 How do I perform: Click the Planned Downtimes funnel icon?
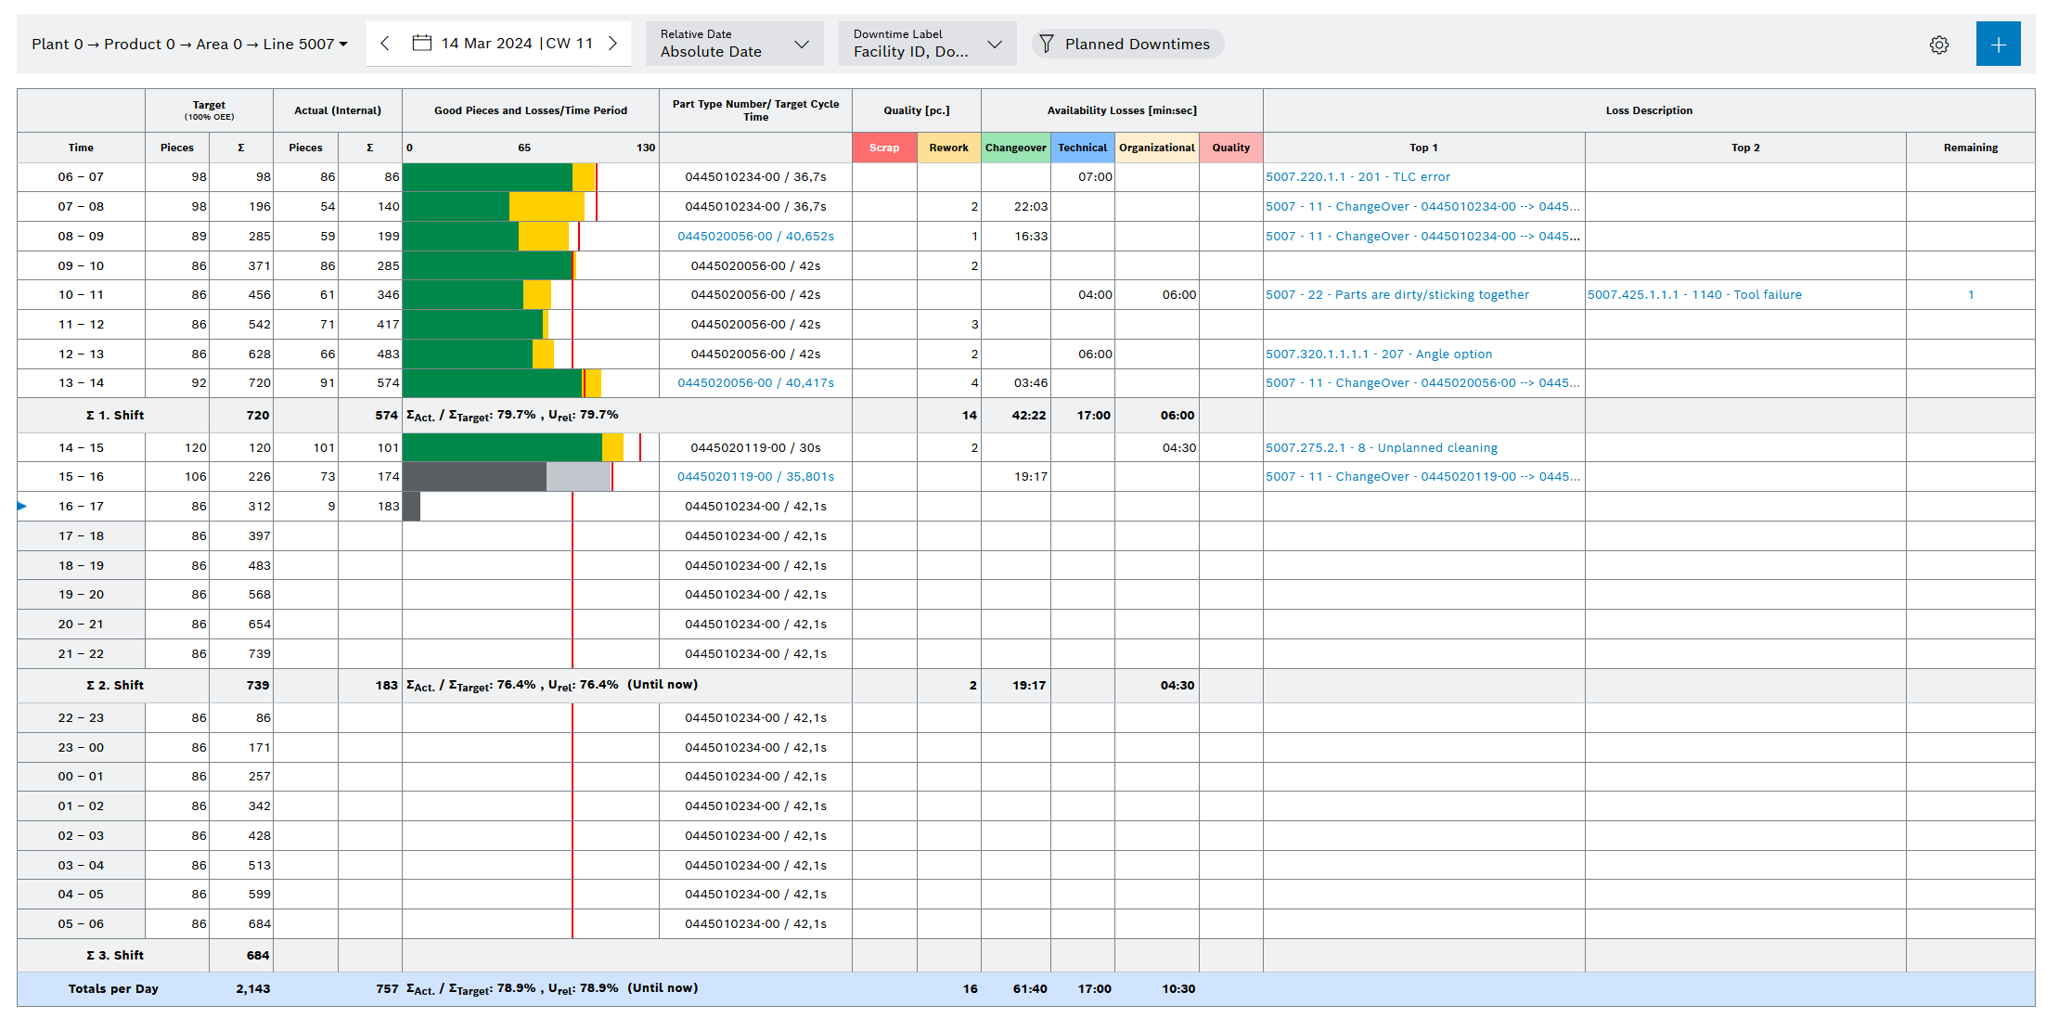coord(1047,44)
